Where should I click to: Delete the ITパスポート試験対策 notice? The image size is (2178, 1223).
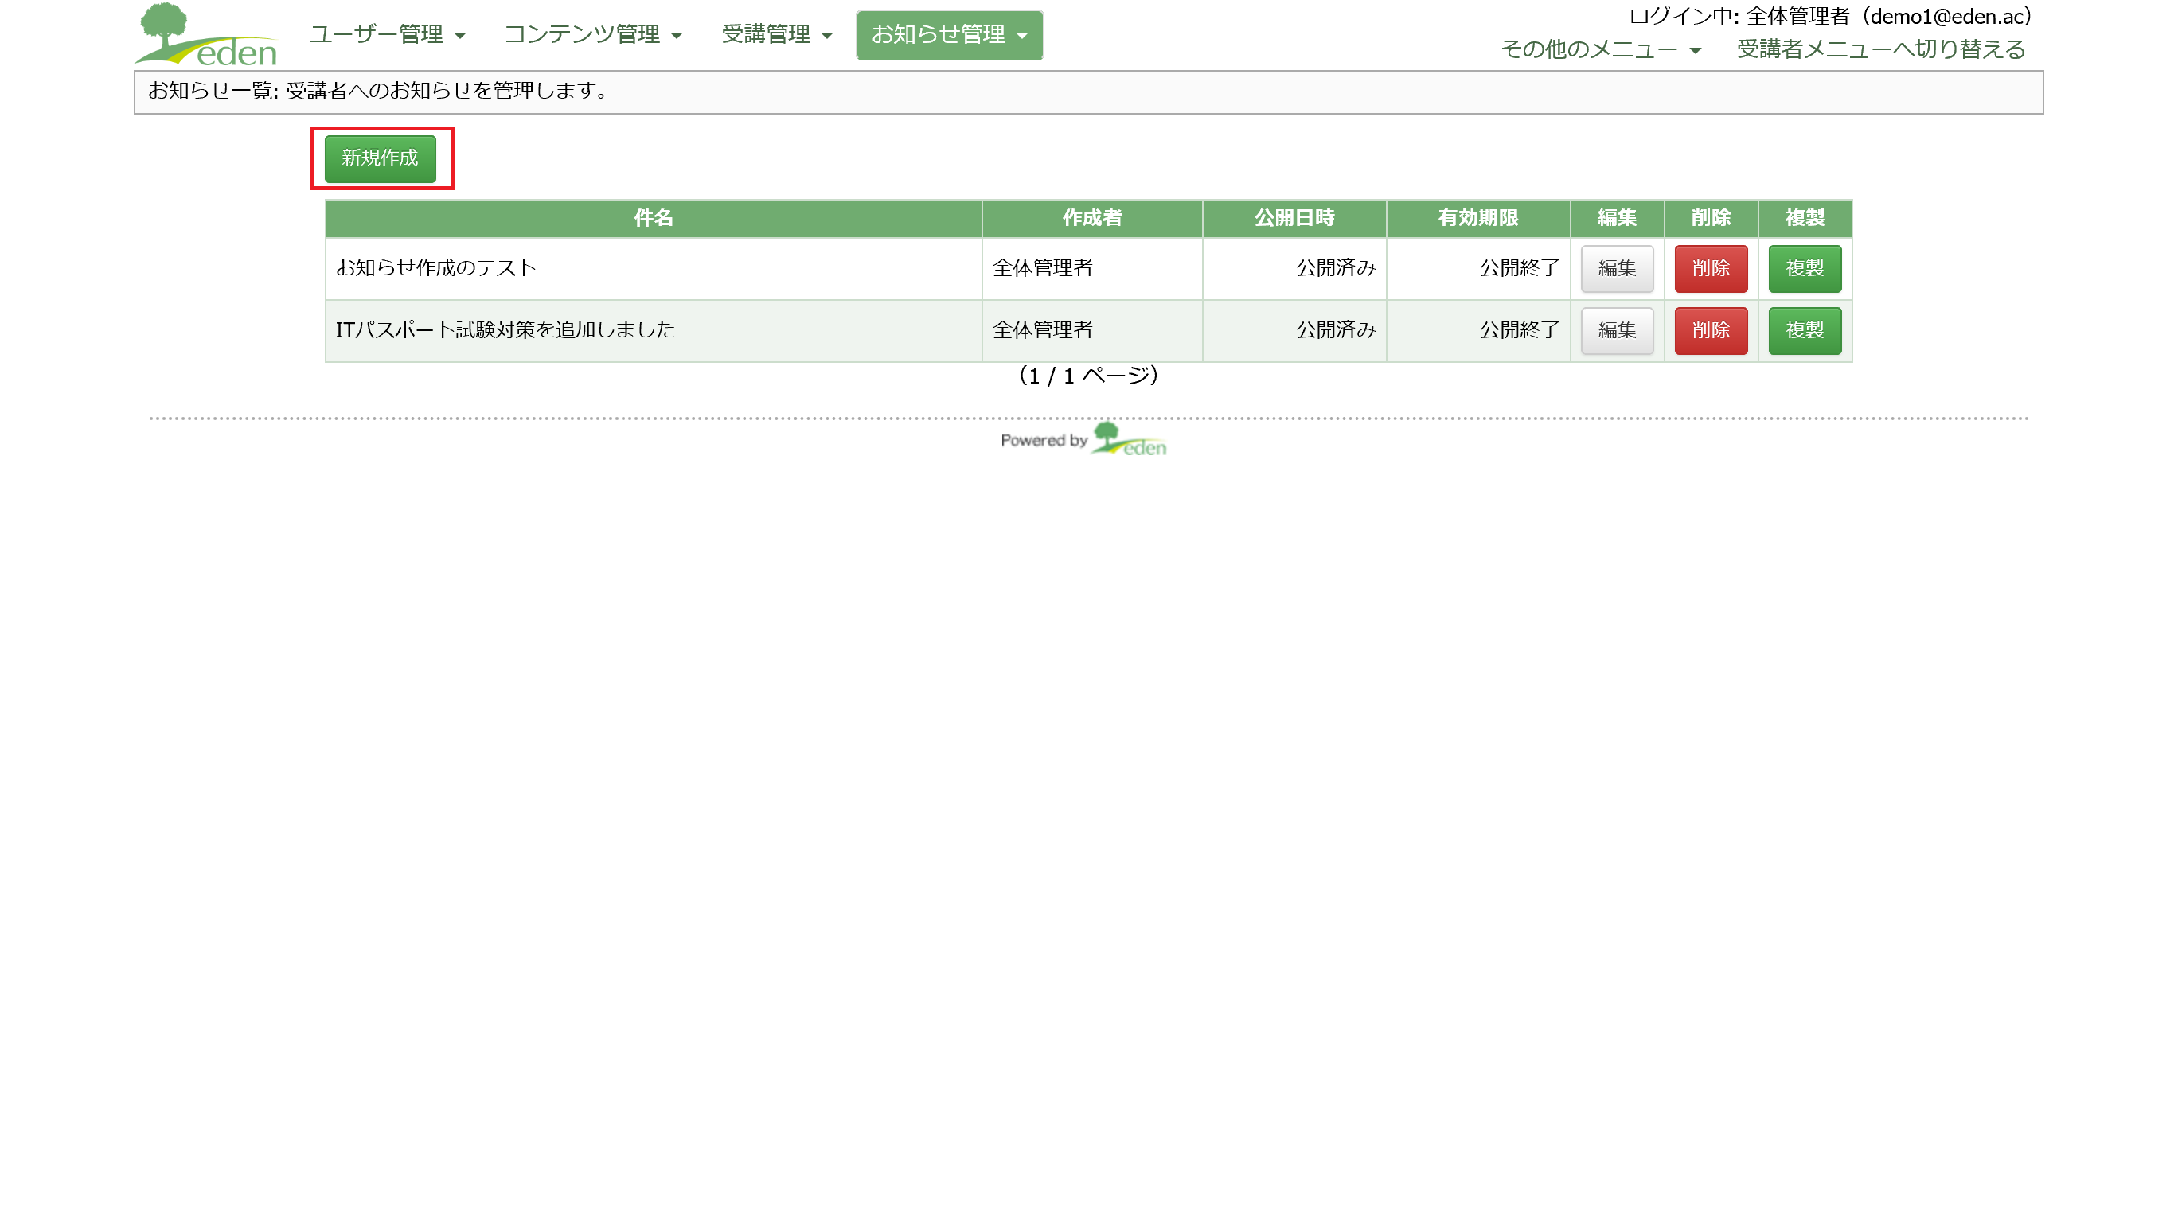[1711, 330]
